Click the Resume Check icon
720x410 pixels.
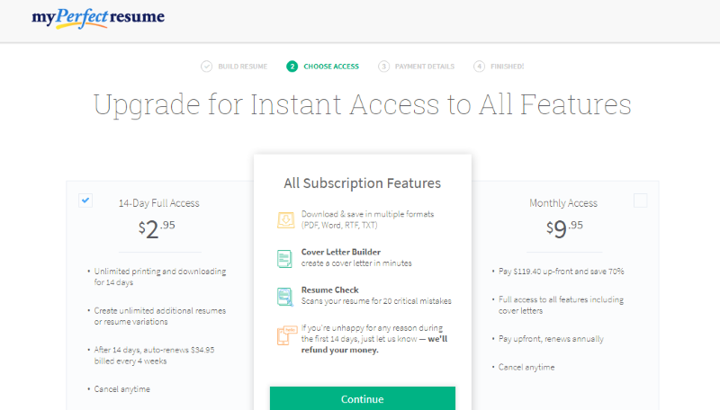click(x=285, y=297)
